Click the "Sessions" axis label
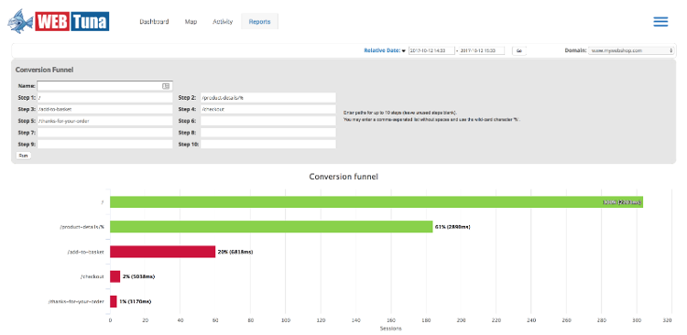The width and height of the screenshot is (687, 335). pos(390,328)
